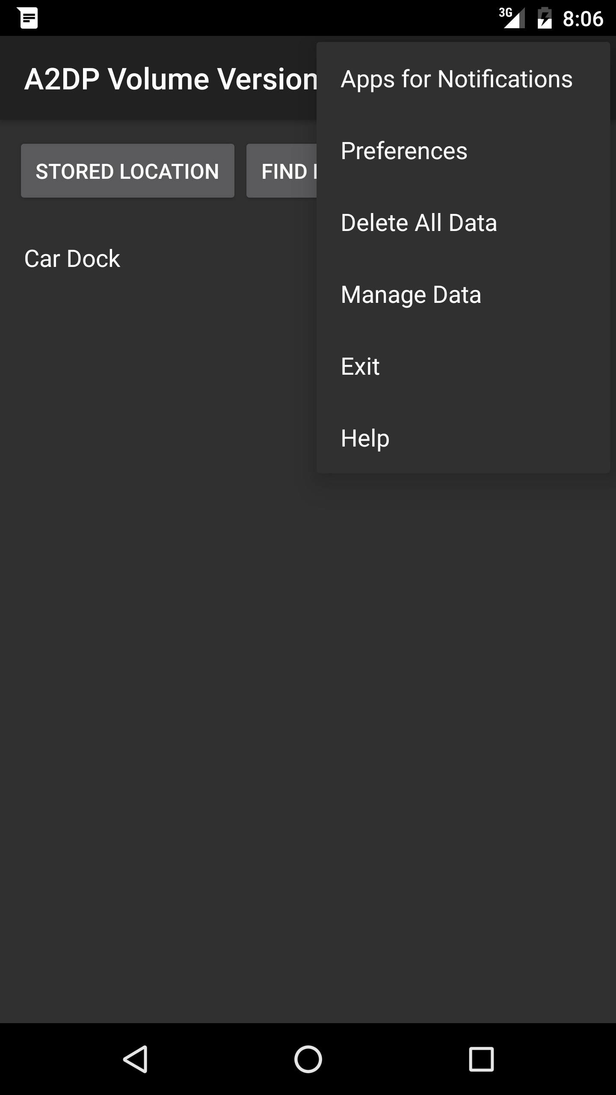Open Apps for Notifications menu entry
The image size is (616, 1095).
point(456,80)
